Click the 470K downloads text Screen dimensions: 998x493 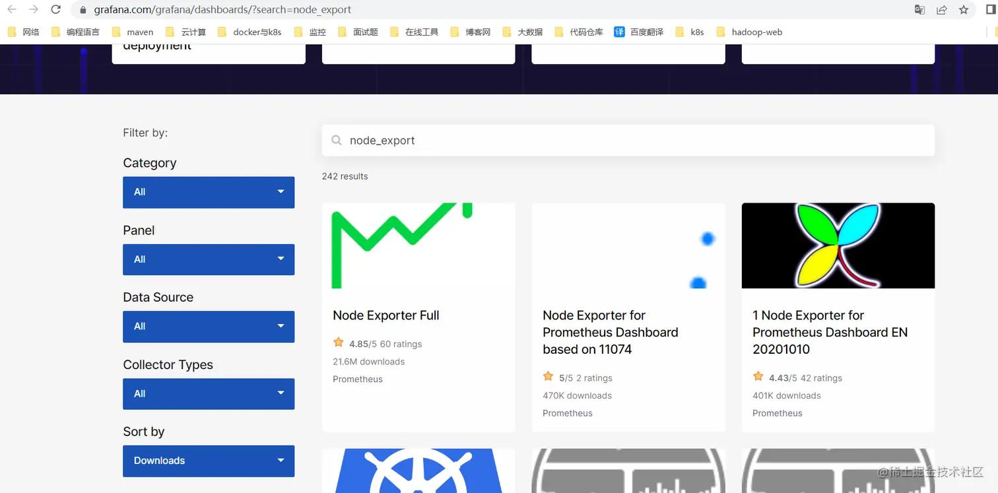pyautogui.click(x=578, y=396)
